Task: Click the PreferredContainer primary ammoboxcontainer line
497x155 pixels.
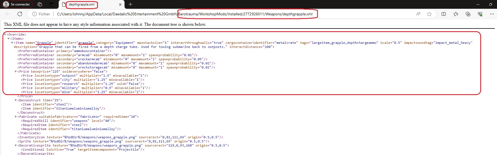Action: pyautogui.click(x=64, y=51)
